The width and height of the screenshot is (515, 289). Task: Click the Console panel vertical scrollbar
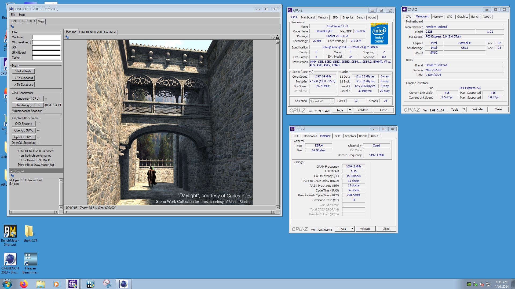coord(61,194)
